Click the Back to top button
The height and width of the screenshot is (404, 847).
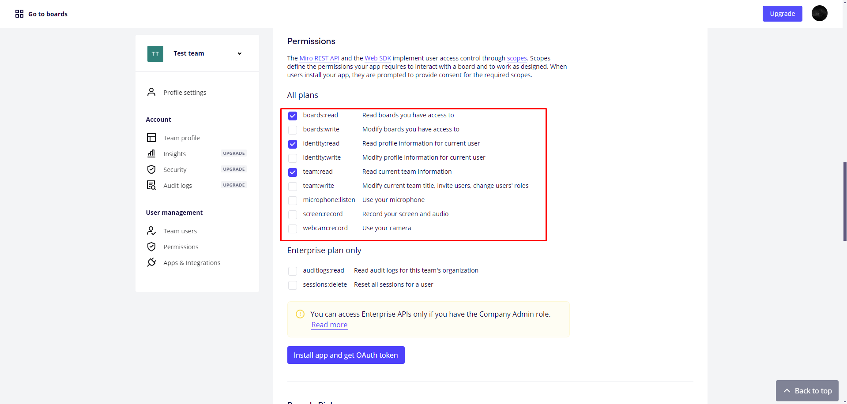tap(807, 391)
